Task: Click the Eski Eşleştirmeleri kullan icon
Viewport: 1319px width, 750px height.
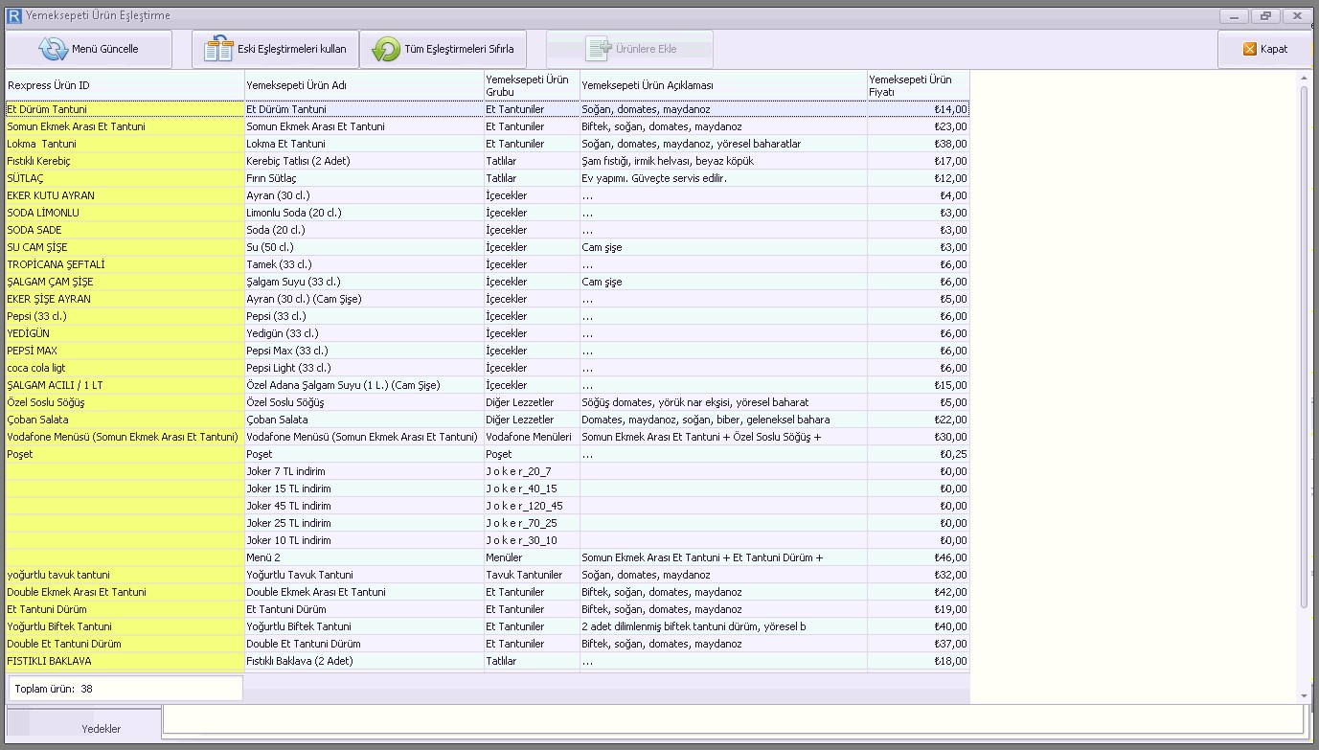Action: (x=219, y=49)
